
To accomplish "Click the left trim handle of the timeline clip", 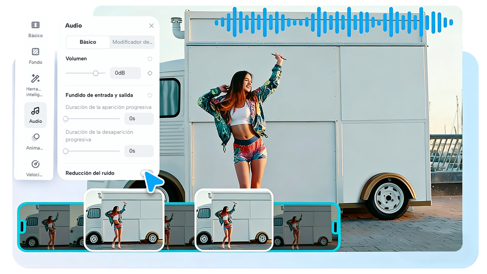I will click(x=23, y=228).
